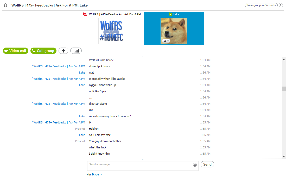Image resolution: width=286 pixels, height=177 pixels.
Task: Click WolfRS busy status icon
Action: 85,14
